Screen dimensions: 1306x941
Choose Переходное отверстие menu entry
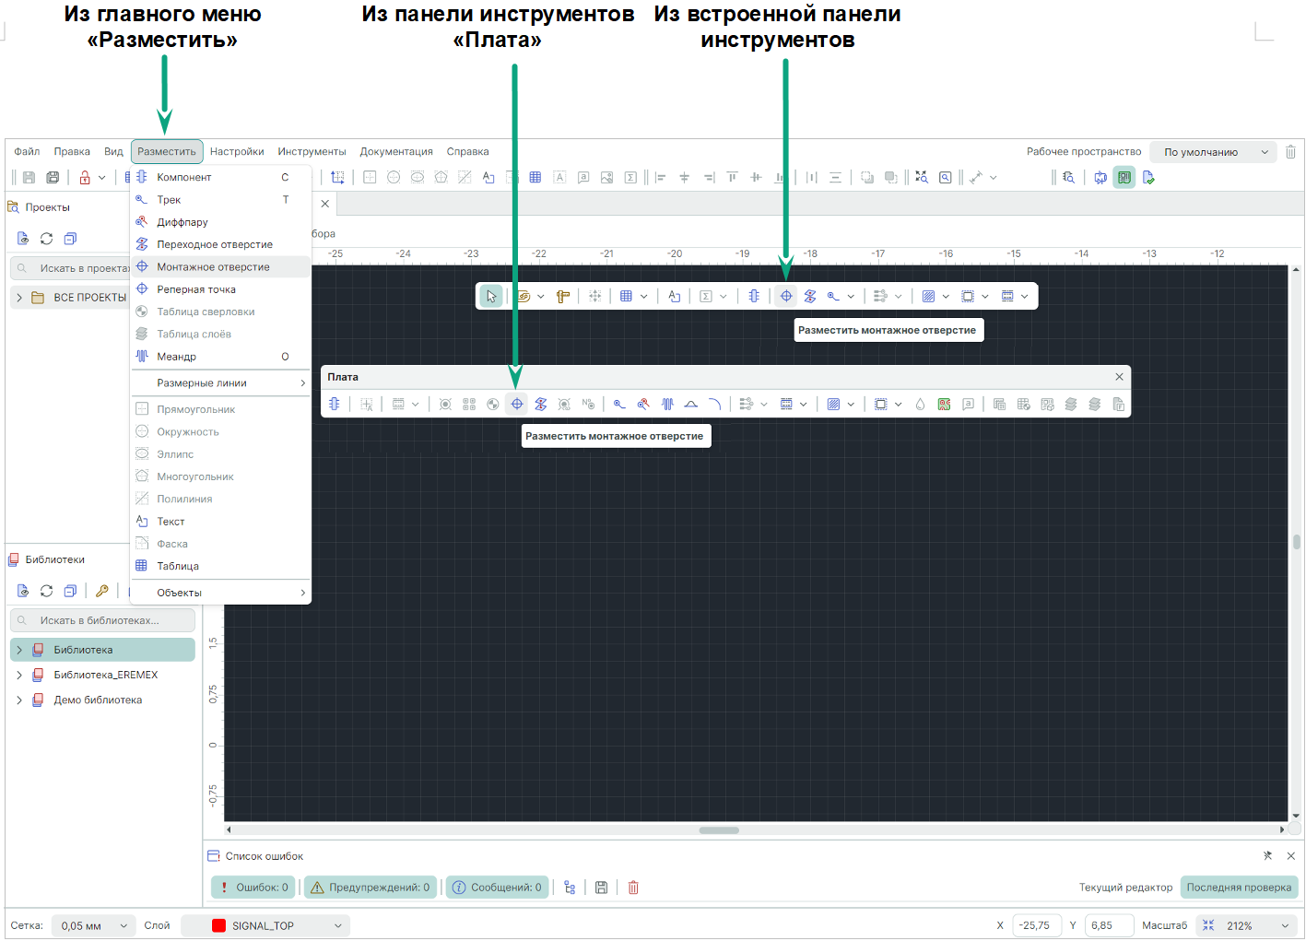(x=220, y=244)
